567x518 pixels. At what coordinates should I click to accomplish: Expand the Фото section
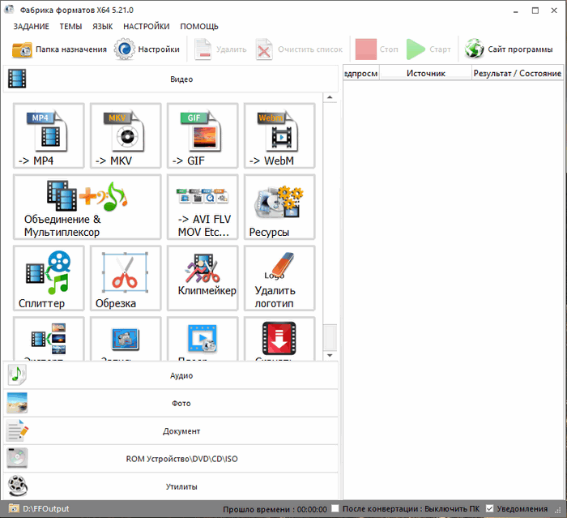[171, 403]
